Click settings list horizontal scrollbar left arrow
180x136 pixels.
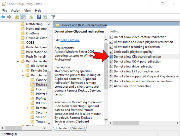click(x=110, y=123)
